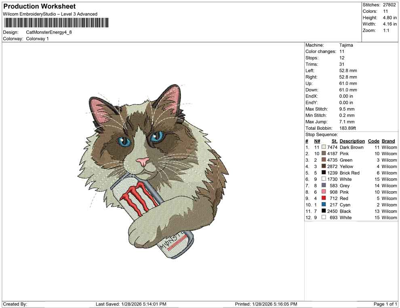
Task: Click the 'Code' column header
Action: (x=374, y=141)
